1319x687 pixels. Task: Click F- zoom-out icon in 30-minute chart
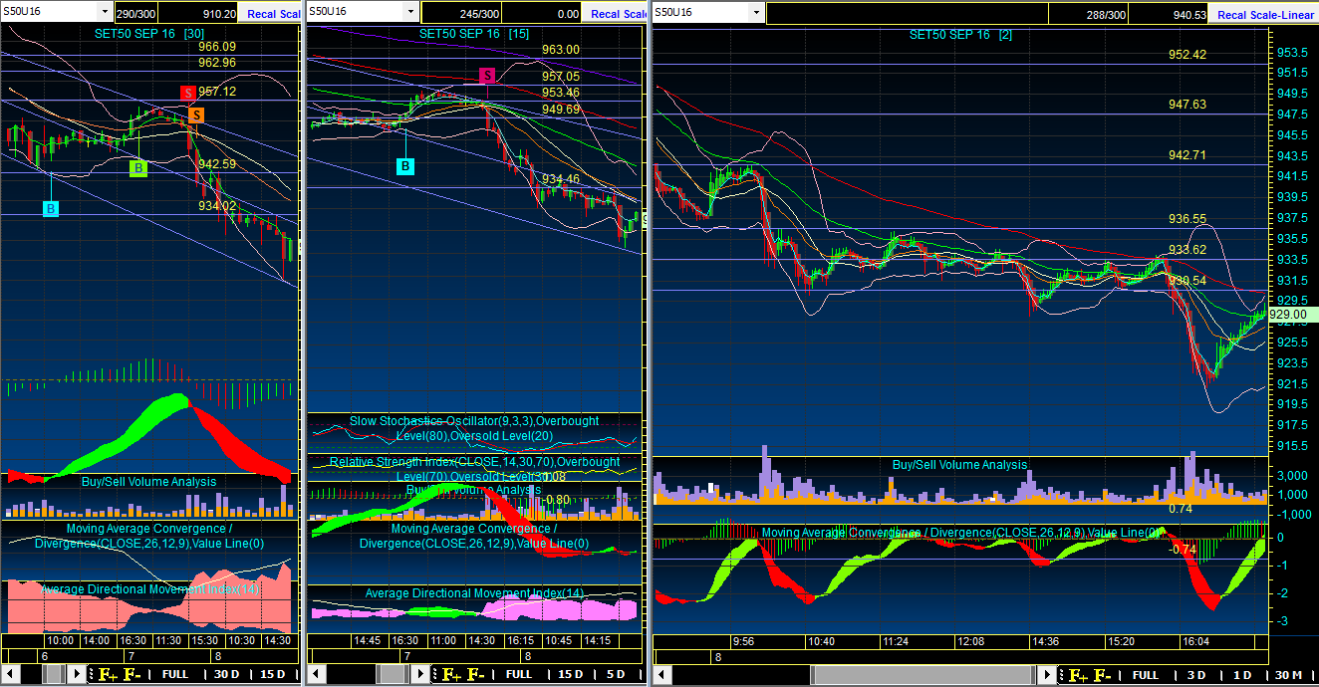coord(132,675)
